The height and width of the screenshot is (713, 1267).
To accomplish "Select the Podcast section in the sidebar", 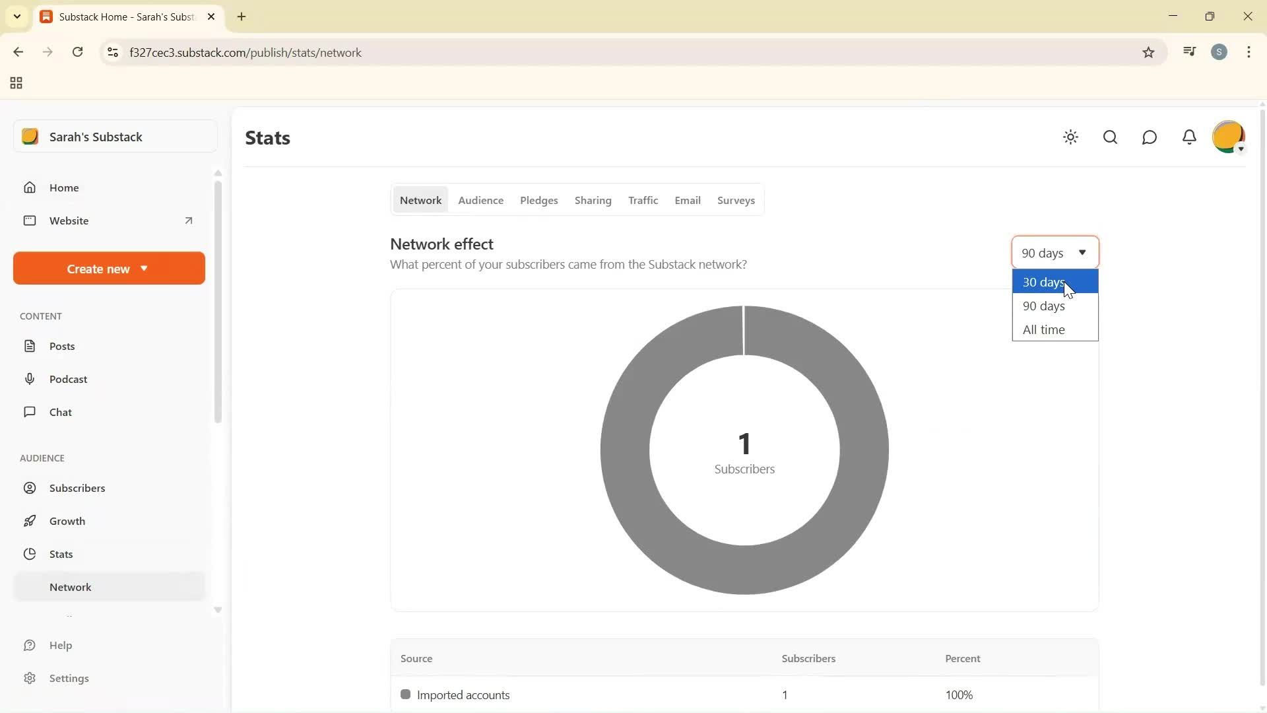I will [x=69, y=379].
